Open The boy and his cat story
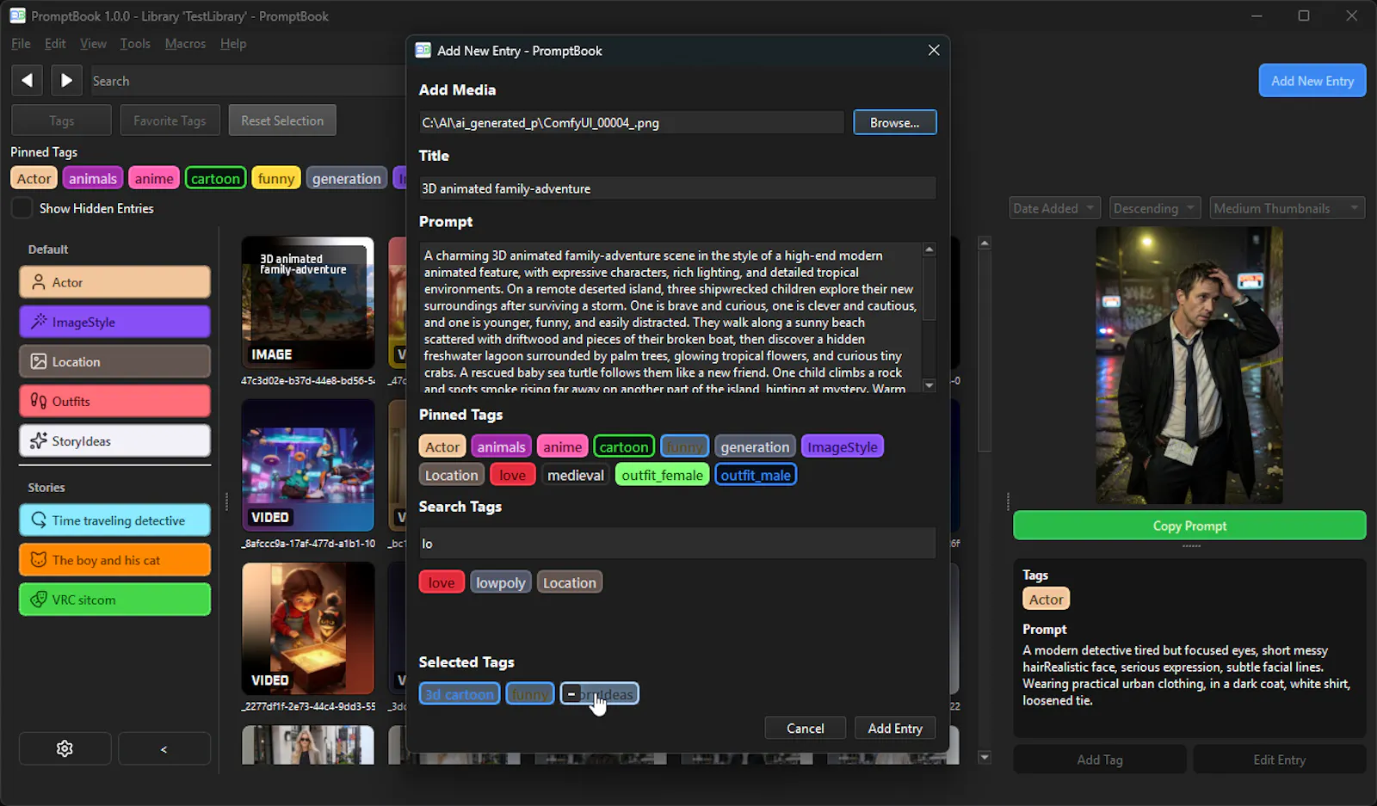This screenshot has height=806, width=1377. click(x=114, y=560)
